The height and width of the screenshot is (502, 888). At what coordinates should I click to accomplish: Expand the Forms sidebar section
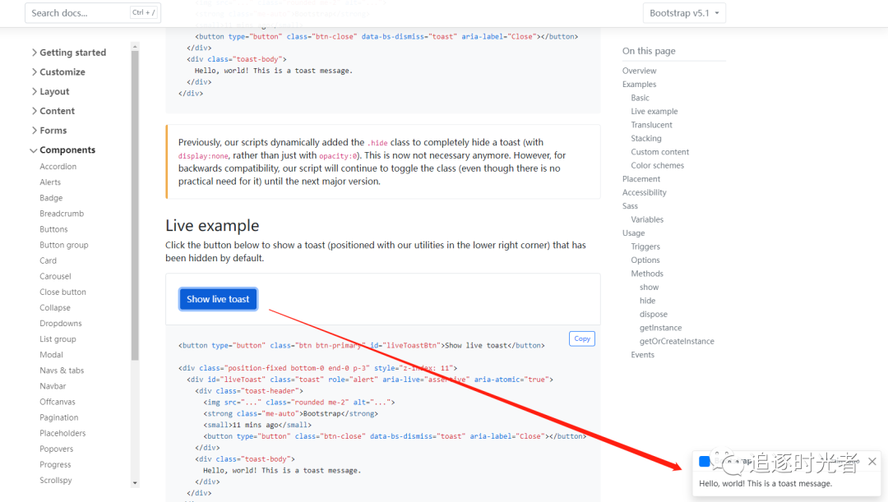(x=53, y=131)
